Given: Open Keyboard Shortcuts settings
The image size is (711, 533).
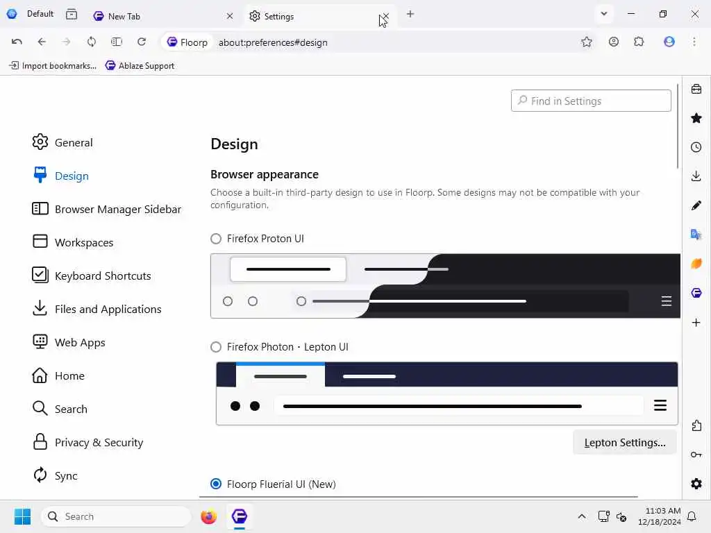Looking at the screenshot, I should [x=91, y=276].
